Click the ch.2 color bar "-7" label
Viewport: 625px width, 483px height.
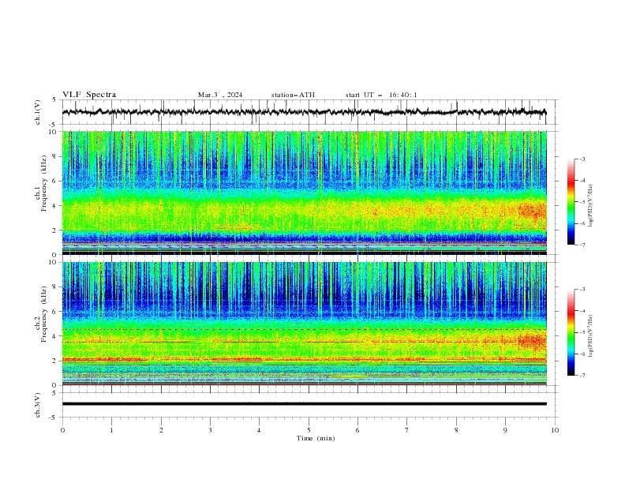pos(582,376)
